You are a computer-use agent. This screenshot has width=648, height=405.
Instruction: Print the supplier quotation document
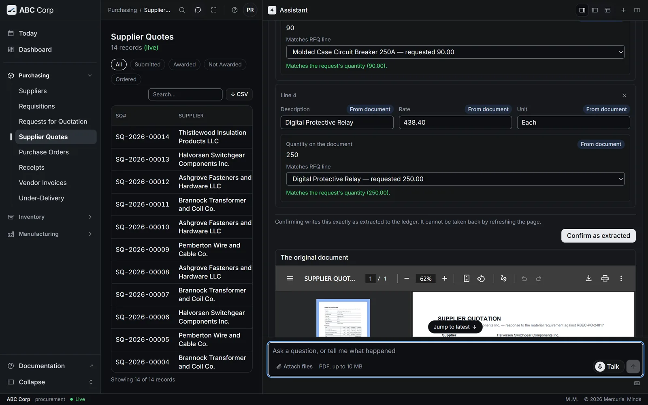(x=605, y=278)
